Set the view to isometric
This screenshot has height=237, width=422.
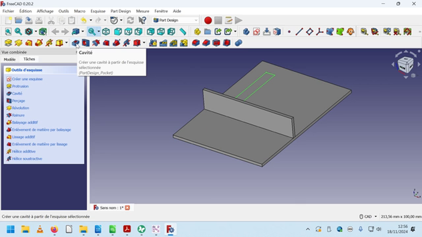(106, 31)
